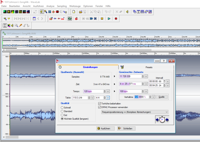Click the blue Fast Forward icon
The height and width of the screenshot is (142, 200).
pyautogui.click(x=91, y=19)
